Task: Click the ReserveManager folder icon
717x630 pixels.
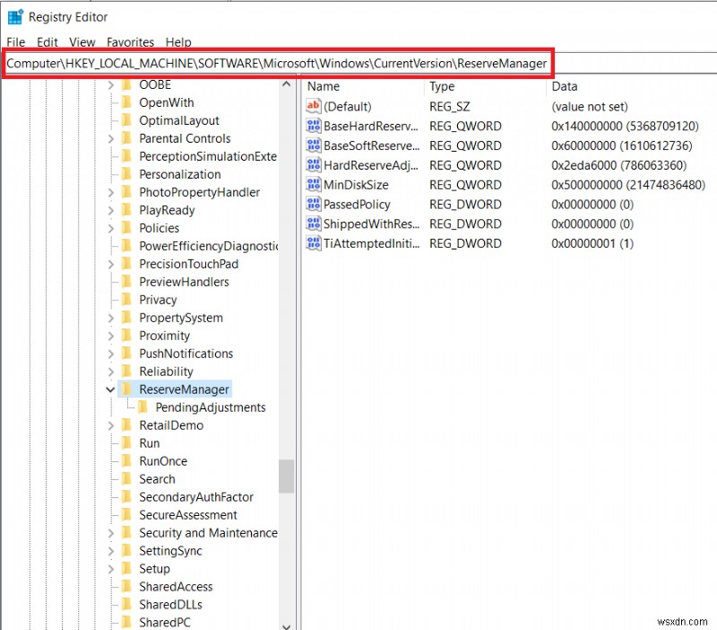Action: point(127,389)
